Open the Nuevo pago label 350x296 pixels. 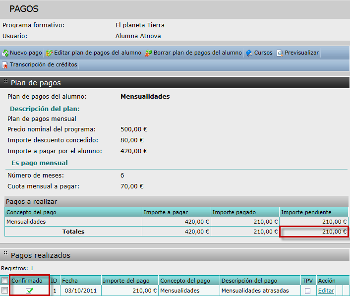coord(26,53)
